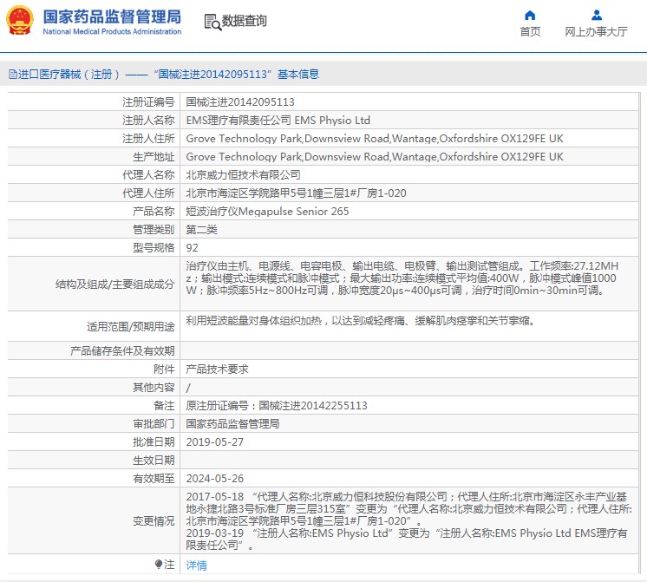Click the 生产地址 Grove Technology Park address value

[375, 156]
